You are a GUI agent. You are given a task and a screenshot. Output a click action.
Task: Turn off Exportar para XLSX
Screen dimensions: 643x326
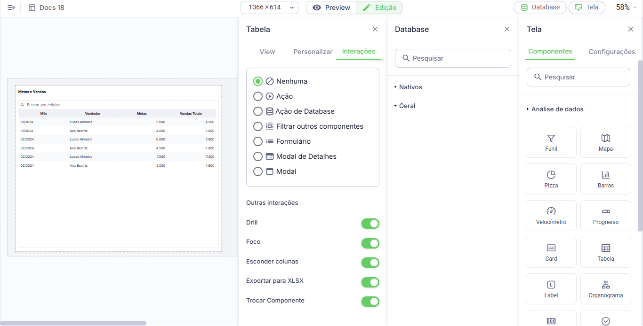370,282
